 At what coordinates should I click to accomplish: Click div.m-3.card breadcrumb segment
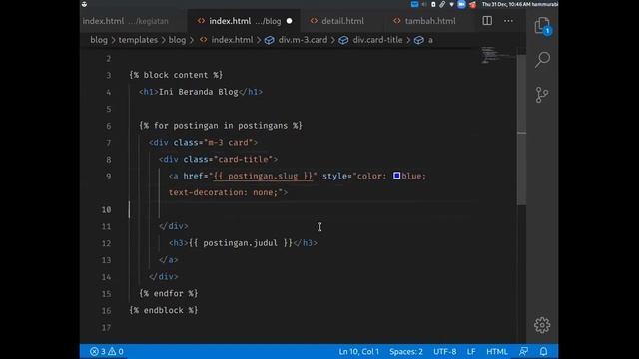[x=297, y=40]
